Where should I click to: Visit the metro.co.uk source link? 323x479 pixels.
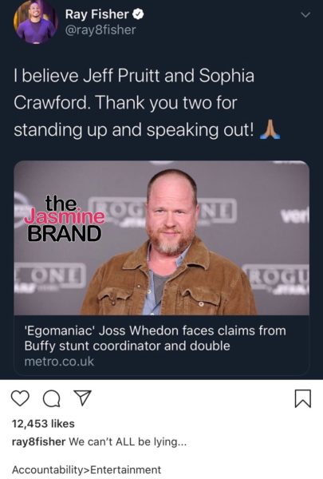point(59,362)
